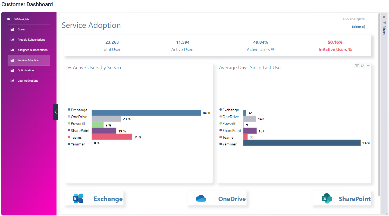Click the chart icon beside Prepaid Subscriptions
The height and width of the screenshot is (216, 389).
point(12,40)
